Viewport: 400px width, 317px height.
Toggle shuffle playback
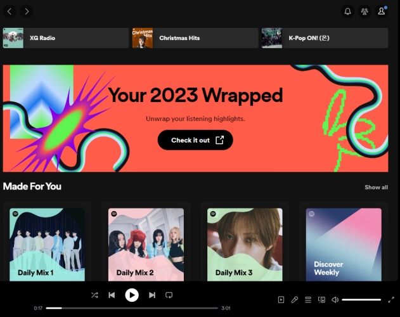pos(94,295)
